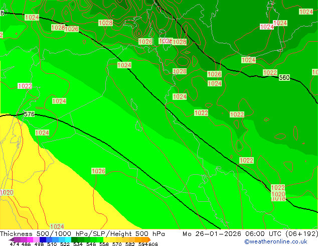Click legend value 474
Screen dimensions: 318x246
point(15,244)
